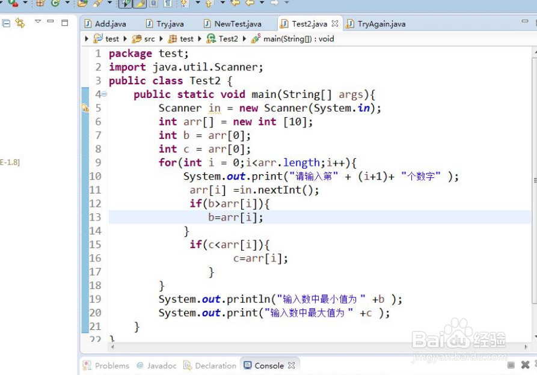
Task: Click the New Java Package icon
Action: click(40, 3)
